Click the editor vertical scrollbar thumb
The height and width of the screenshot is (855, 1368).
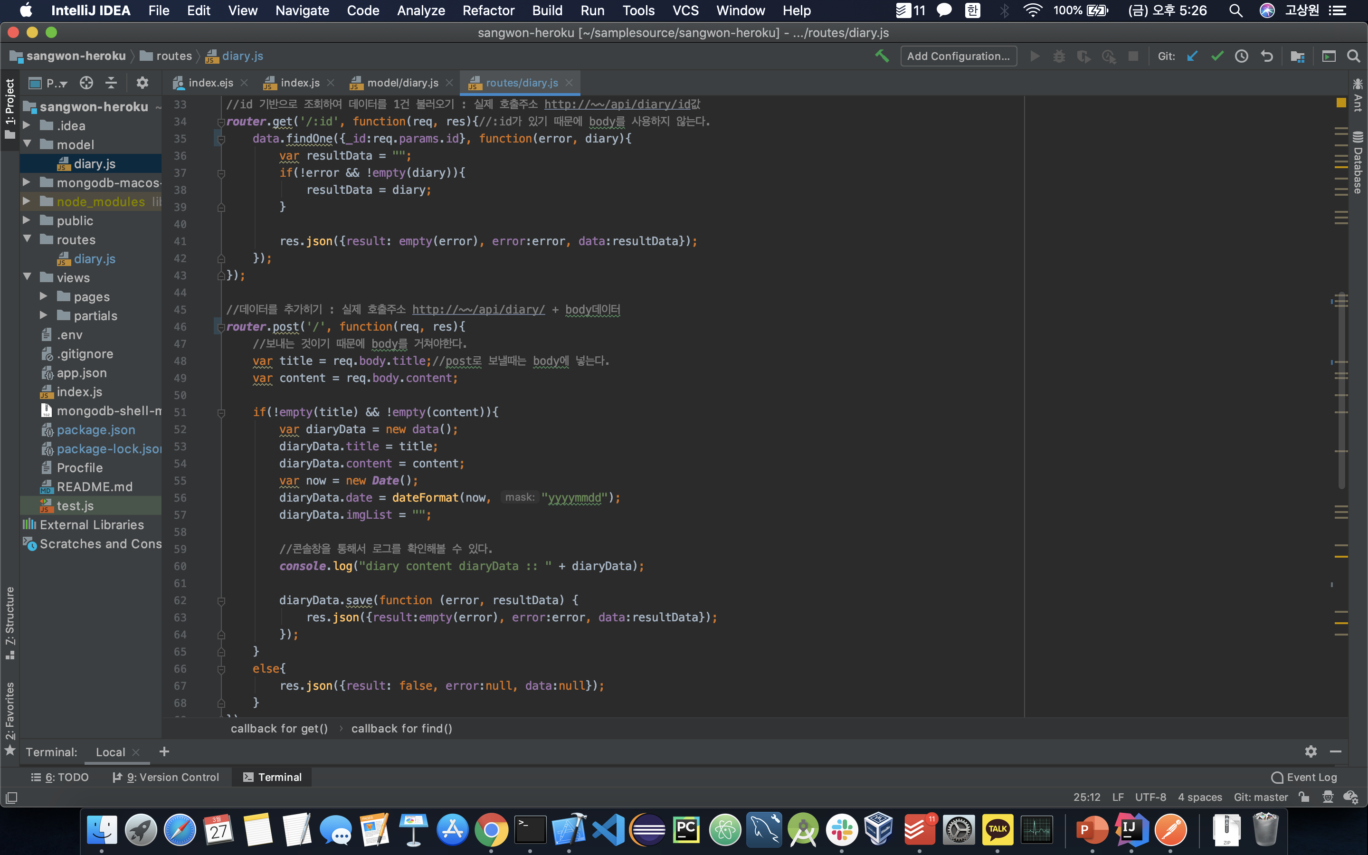tap(1341, 390)
